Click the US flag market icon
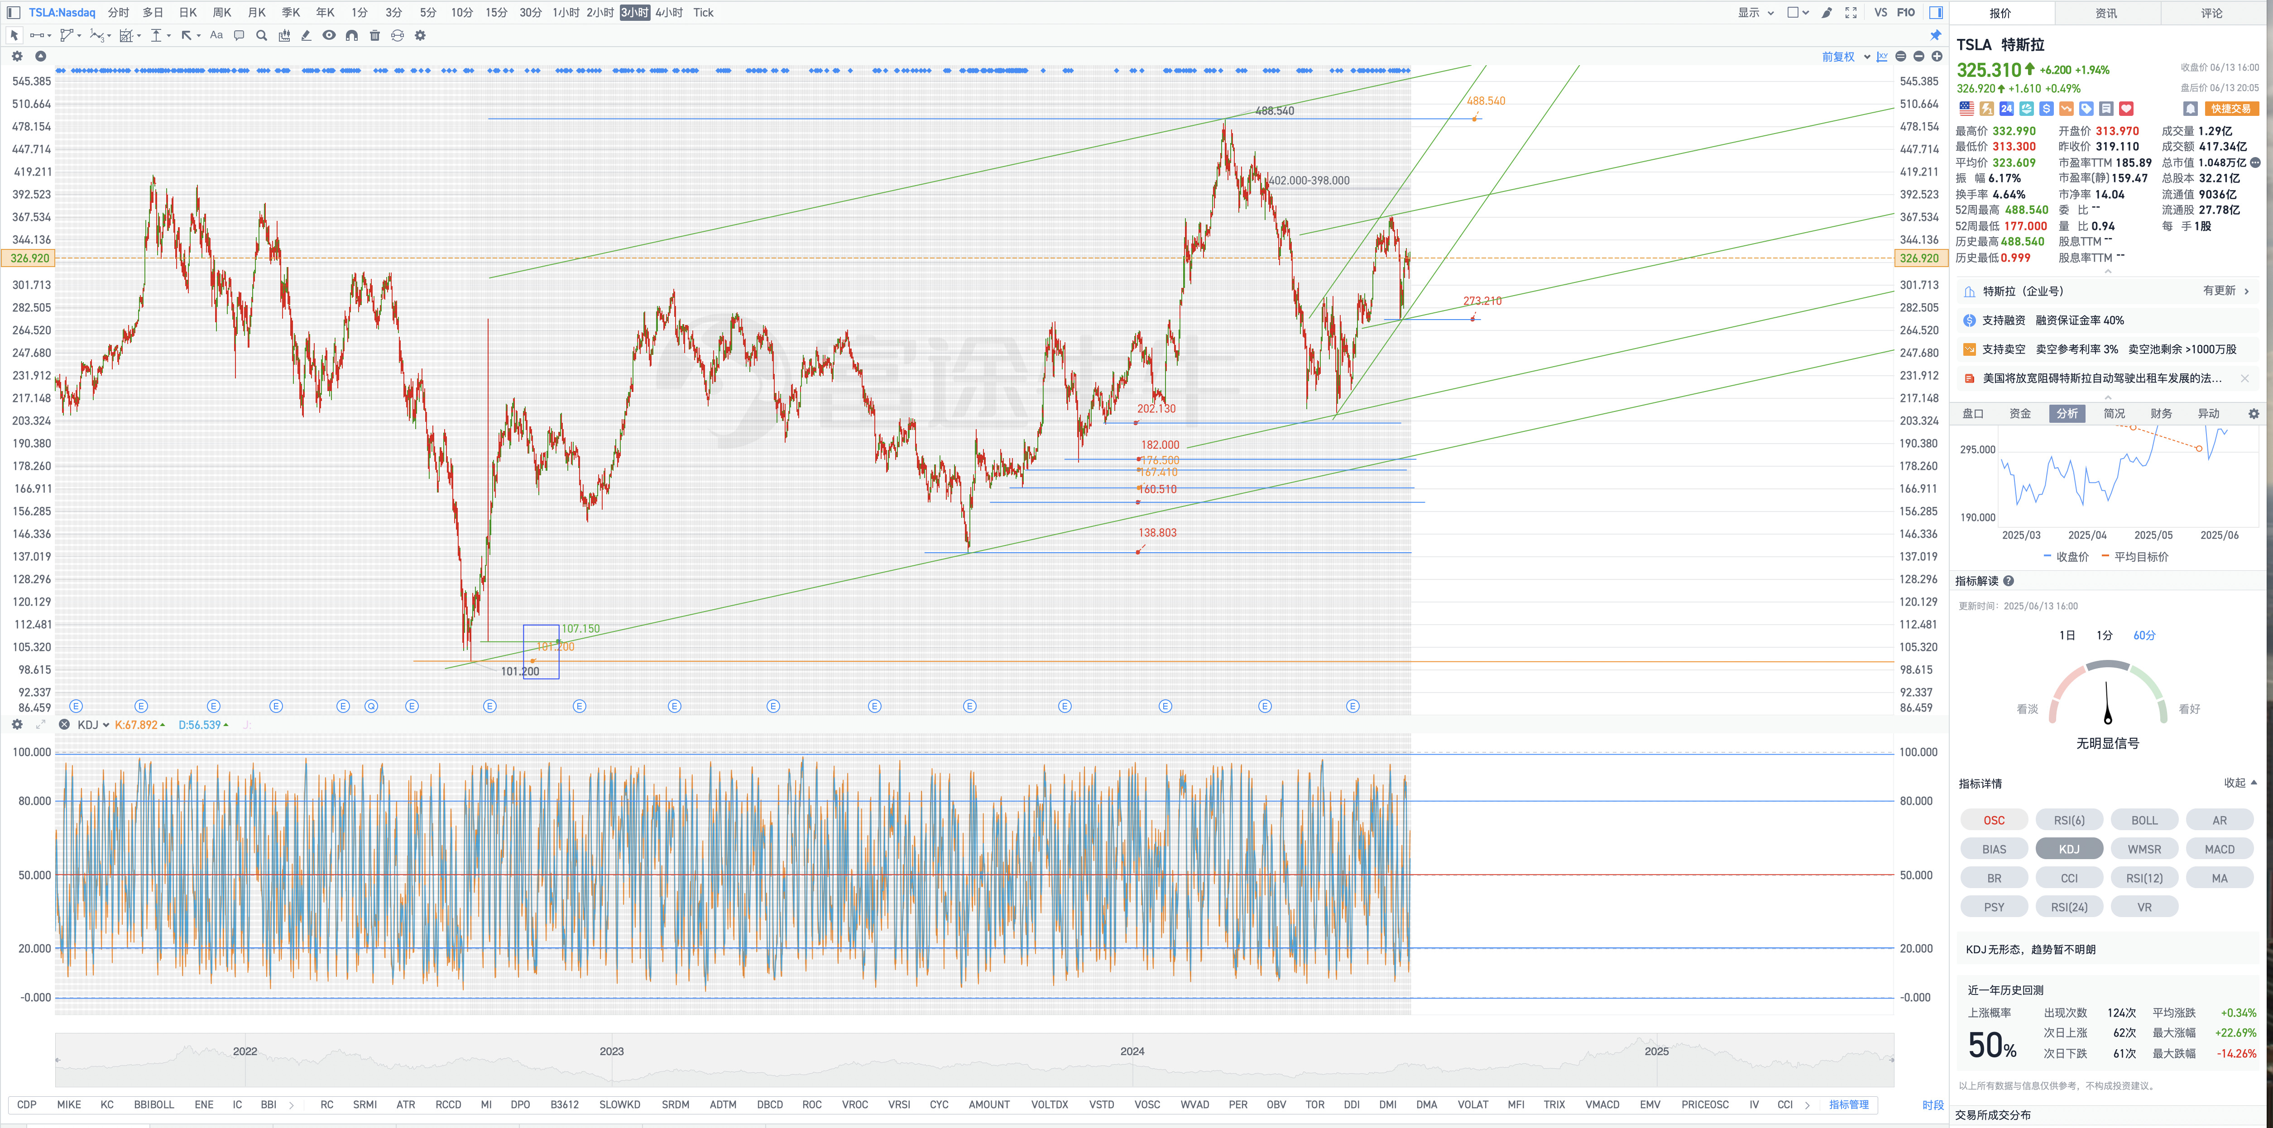Image resolution: width=2273 pixels, height=1128 pixels. pos(1967,109)
